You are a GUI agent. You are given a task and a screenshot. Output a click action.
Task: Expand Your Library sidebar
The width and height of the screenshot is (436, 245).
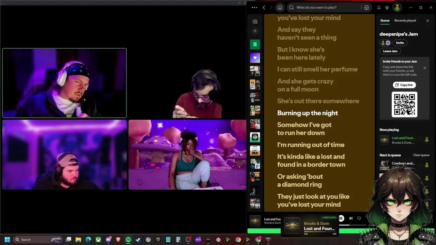(x=255, y=21)
